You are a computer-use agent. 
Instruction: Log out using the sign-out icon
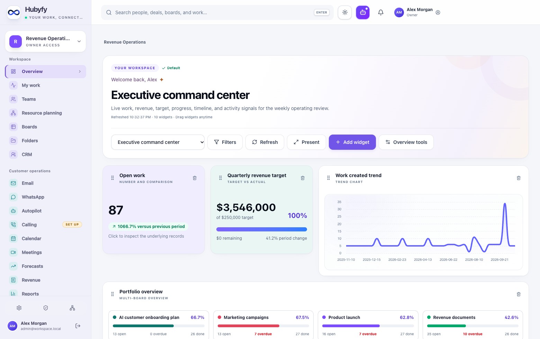(78, 326)
